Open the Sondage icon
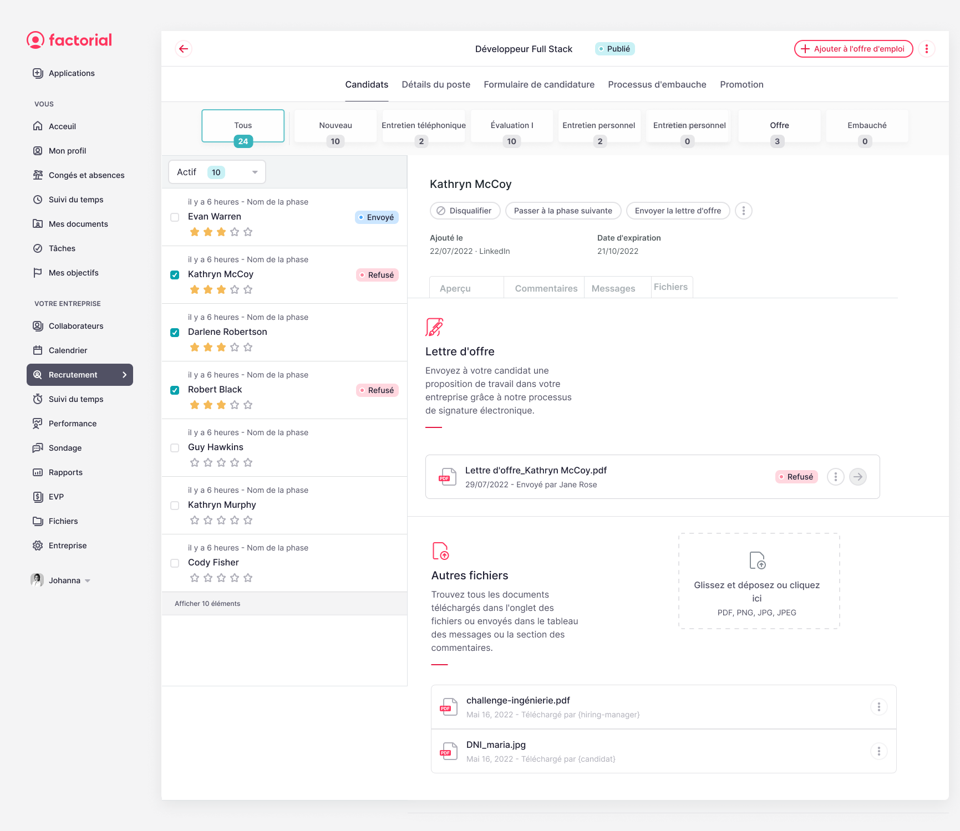 click(x=38, y=448)
